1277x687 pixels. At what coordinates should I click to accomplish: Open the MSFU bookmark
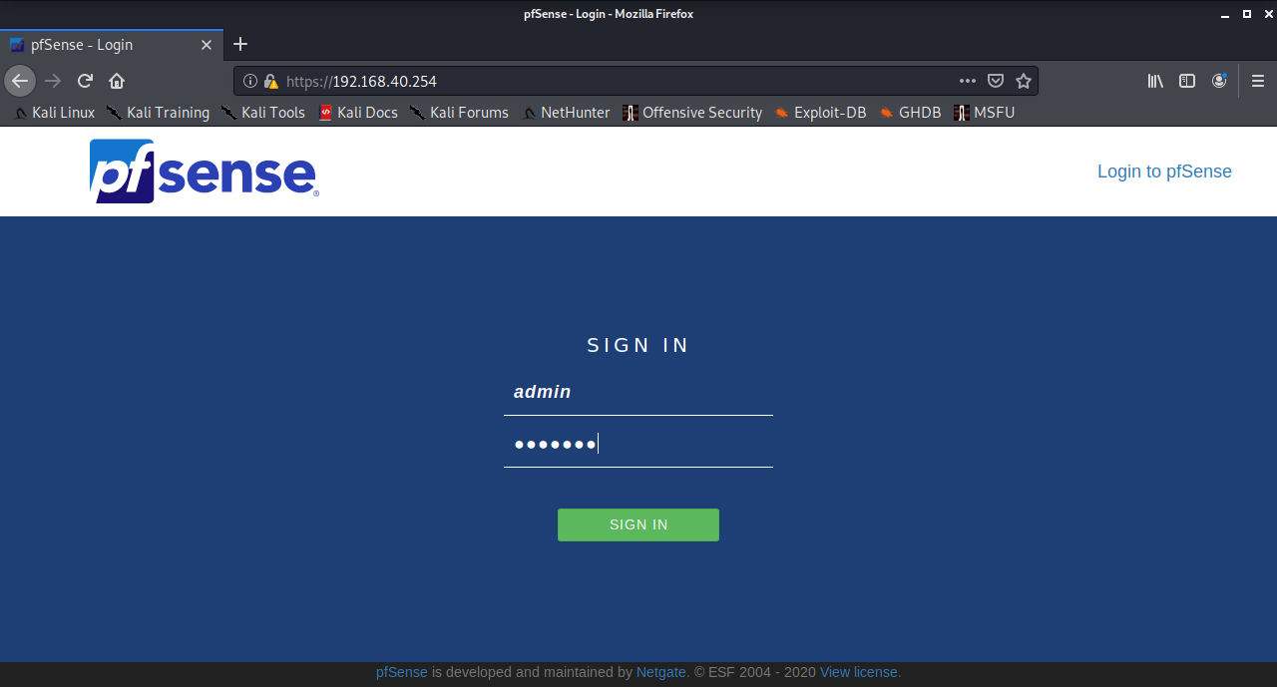point(984,113)
